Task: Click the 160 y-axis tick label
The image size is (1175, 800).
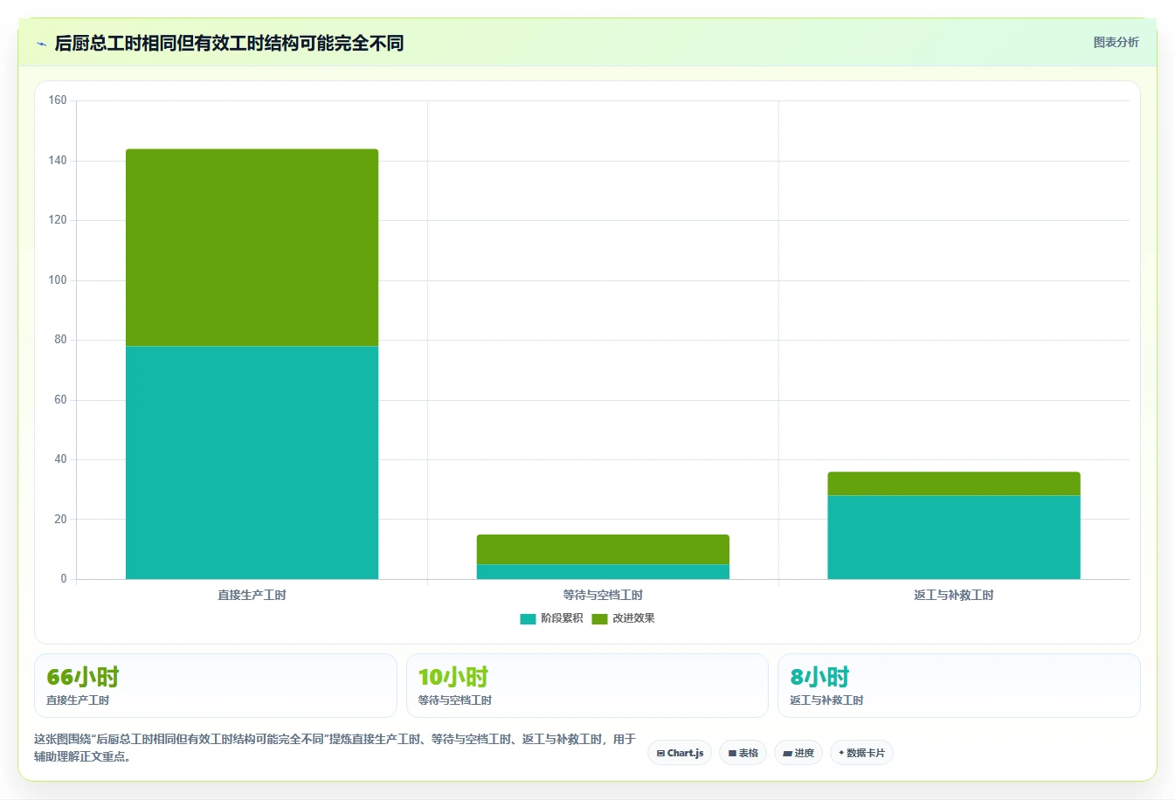Action: click(58, 100)
